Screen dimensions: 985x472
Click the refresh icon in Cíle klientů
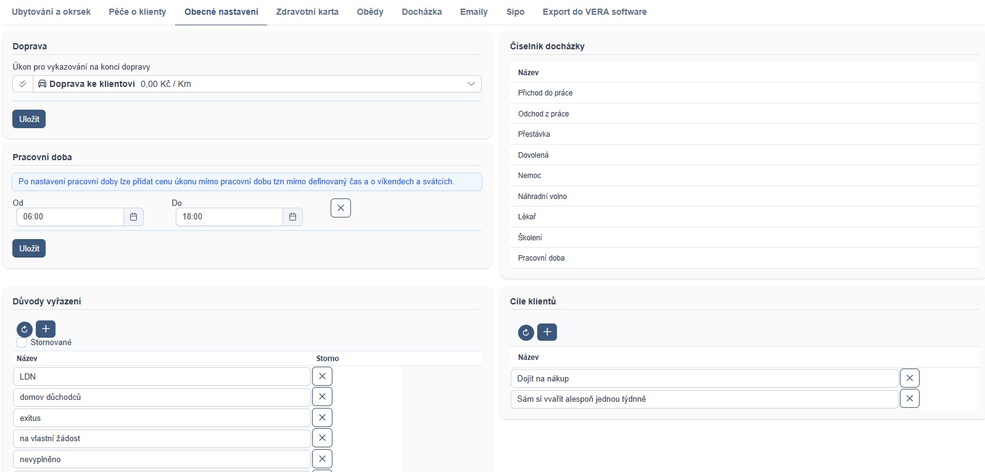525,333
